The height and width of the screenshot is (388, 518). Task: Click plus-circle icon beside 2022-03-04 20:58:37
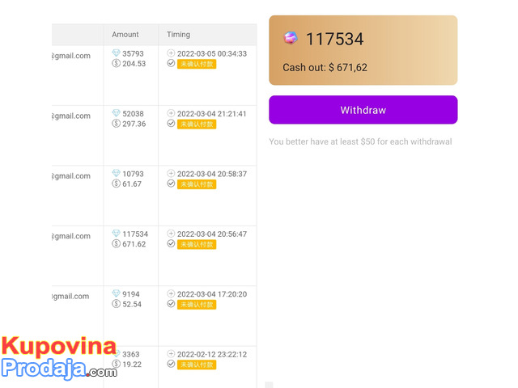[x=171, y=173]
